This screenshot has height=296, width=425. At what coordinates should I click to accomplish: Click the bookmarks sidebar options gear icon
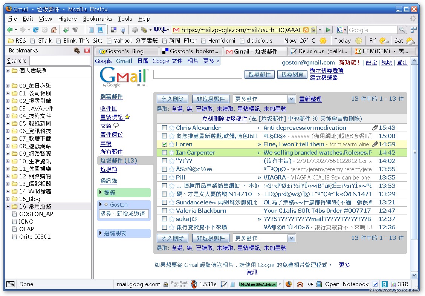77,51
